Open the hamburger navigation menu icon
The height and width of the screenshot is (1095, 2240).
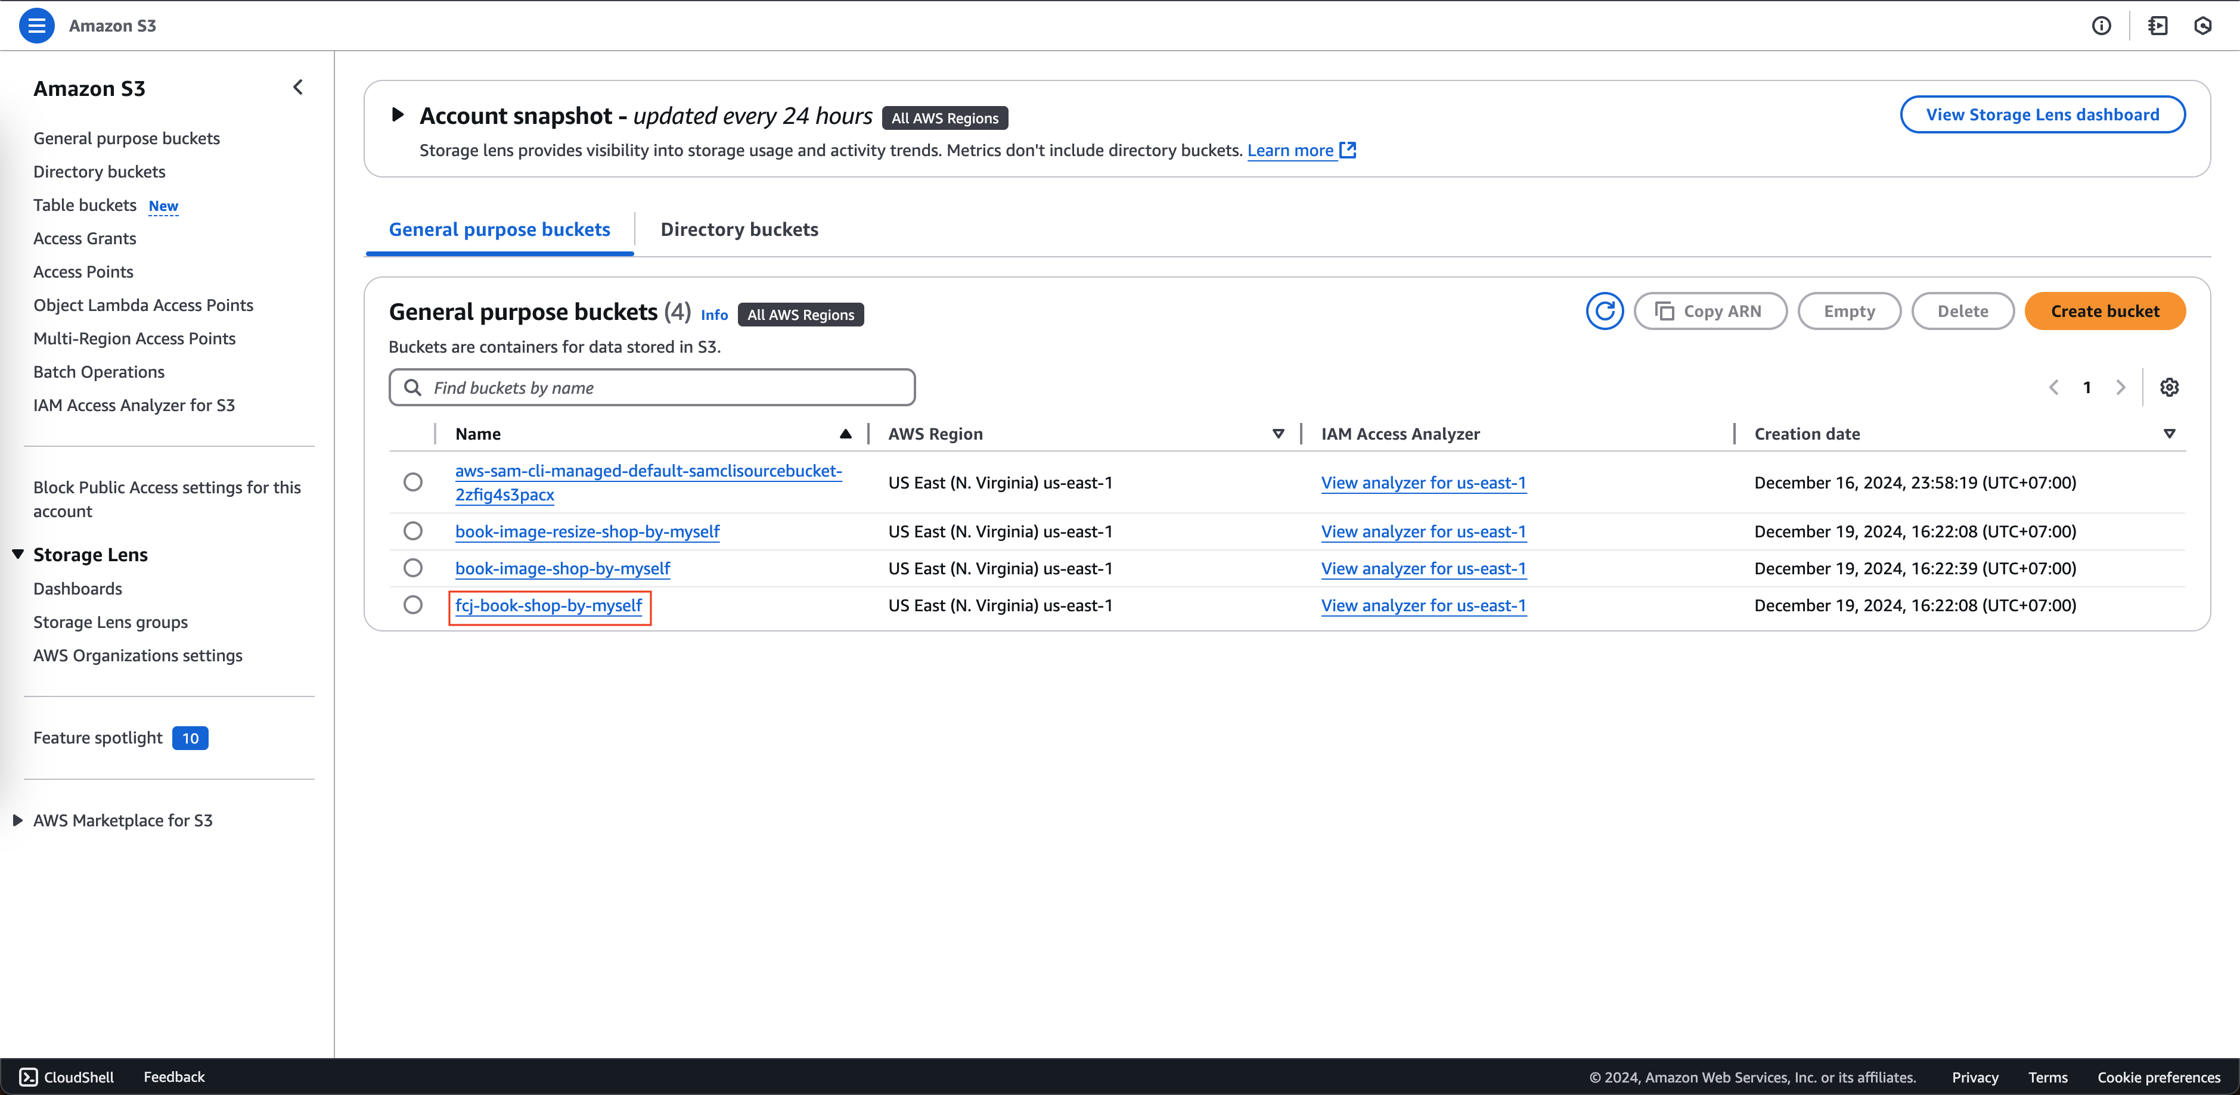(36, 25)
